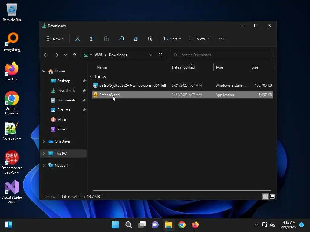Open the See more ellipsis menu
Image resolution: width=310 pixels, height=232 pixels.
coord(221,39)
